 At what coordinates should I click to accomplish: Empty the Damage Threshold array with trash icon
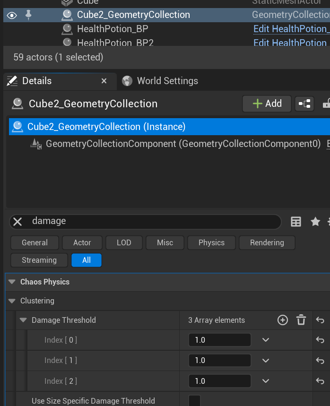(301, 320)
